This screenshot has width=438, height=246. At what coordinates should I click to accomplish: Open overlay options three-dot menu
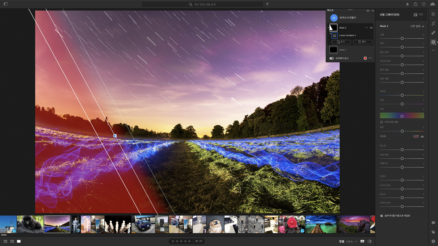370,58
